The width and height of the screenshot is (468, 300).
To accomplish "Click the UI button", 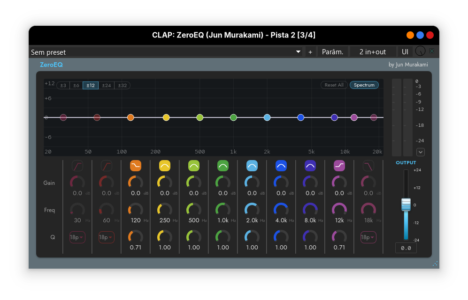I will [x=405, y=52].
